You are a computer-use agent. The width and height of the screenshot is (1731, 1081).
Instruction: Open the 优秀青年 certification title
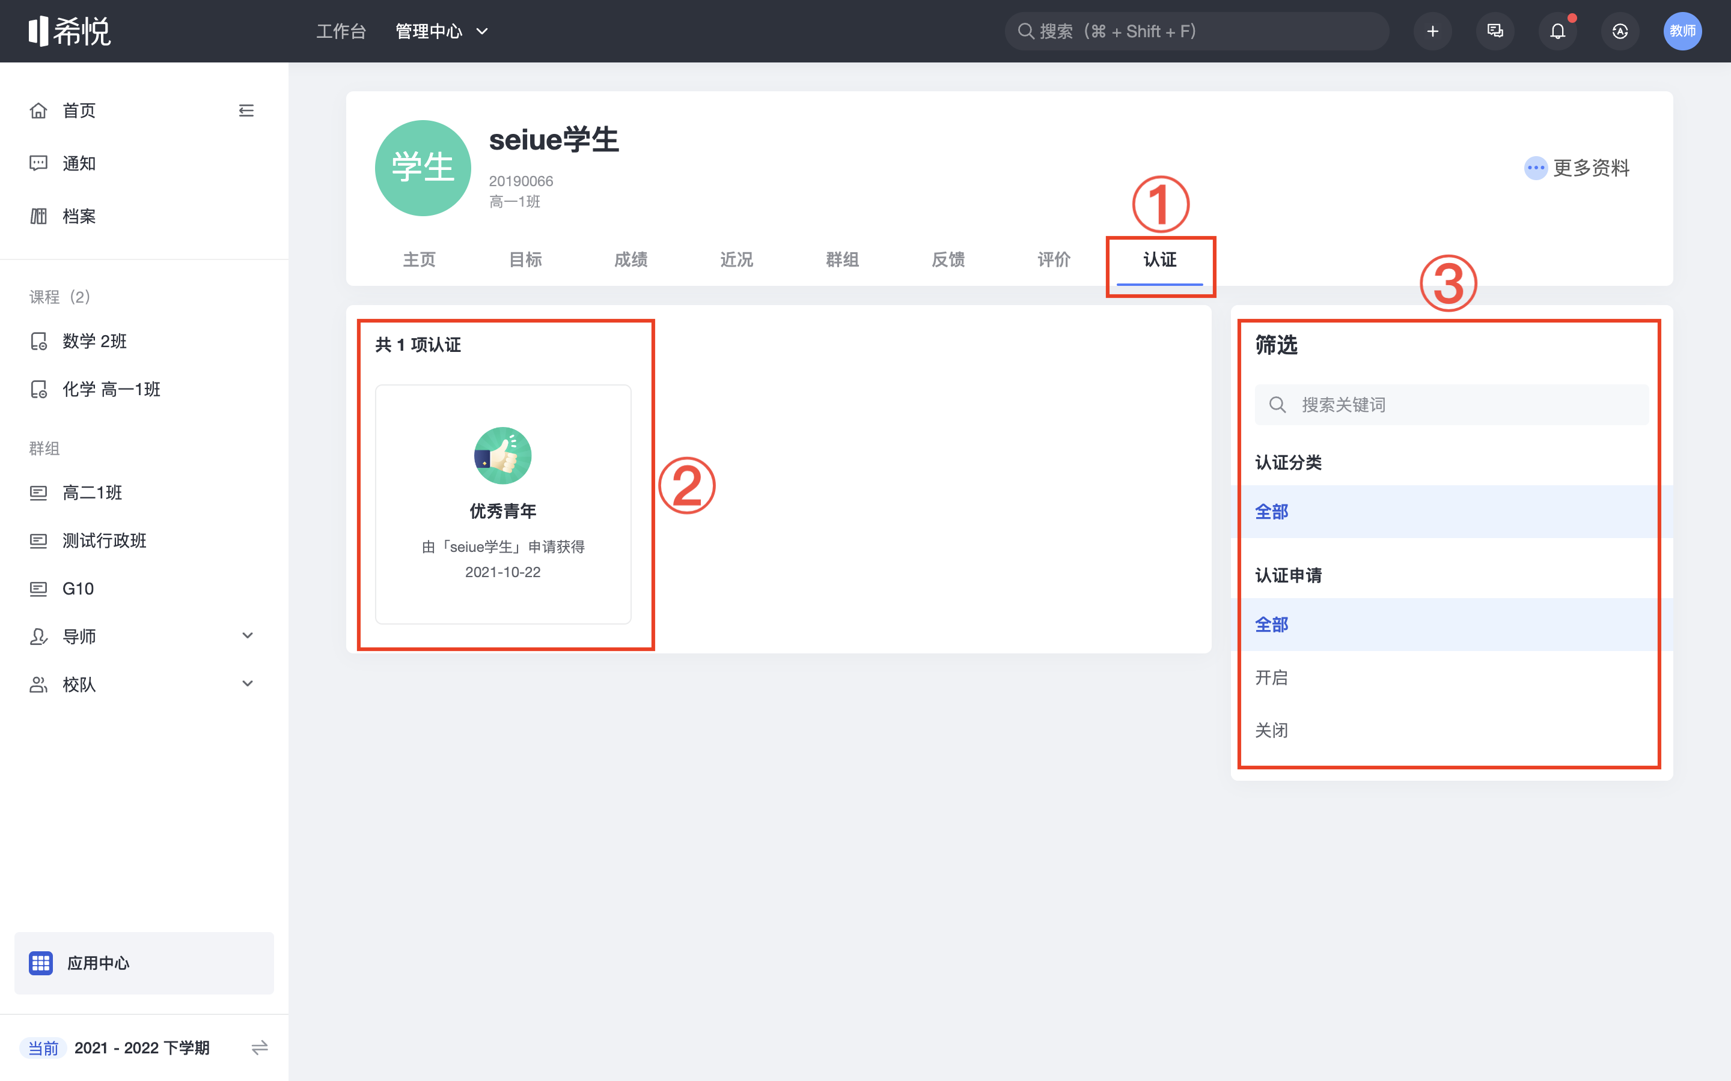click(x=503, y=511)
